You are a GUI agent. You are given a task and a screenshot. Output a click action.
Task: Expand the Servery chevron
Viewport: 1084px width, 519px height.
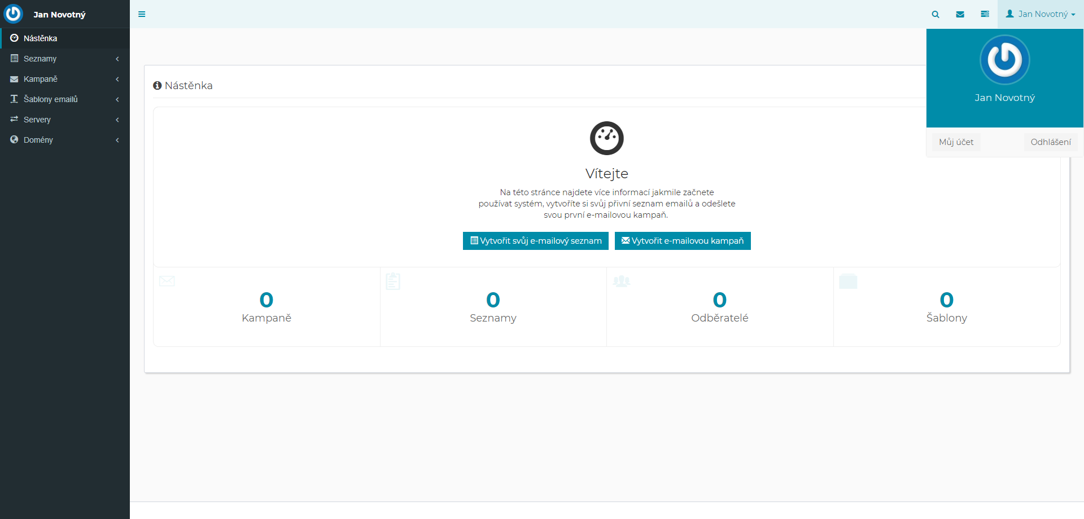tap(117, 120)
